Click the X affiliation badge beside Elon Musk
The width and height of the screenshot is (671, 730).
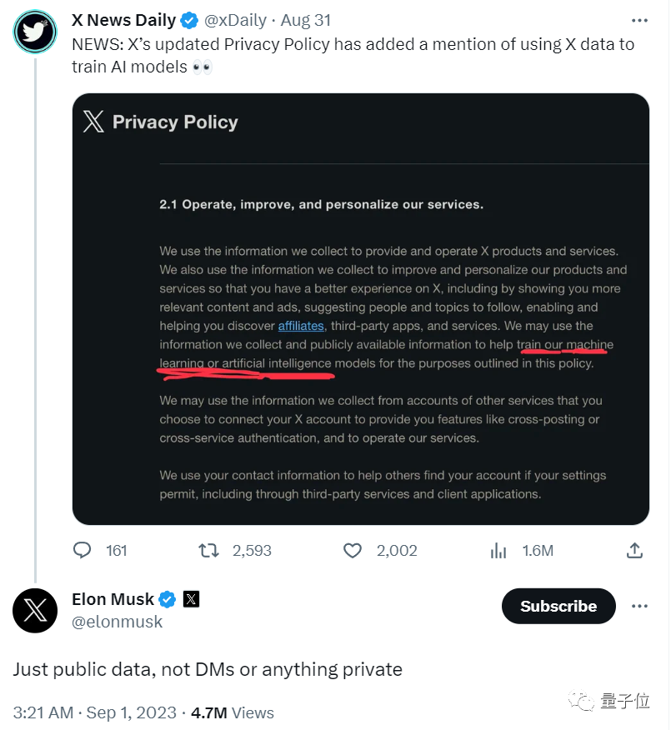pos(191,599)
